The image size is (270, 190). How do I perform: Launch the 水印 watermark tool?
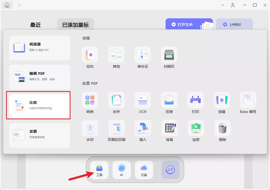(90, 130)
